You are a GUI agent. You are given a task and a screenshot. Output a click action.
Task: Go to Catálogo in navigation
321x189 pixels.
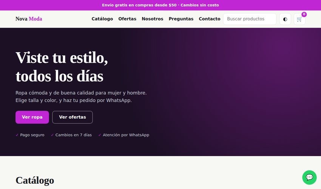(102, 19)
